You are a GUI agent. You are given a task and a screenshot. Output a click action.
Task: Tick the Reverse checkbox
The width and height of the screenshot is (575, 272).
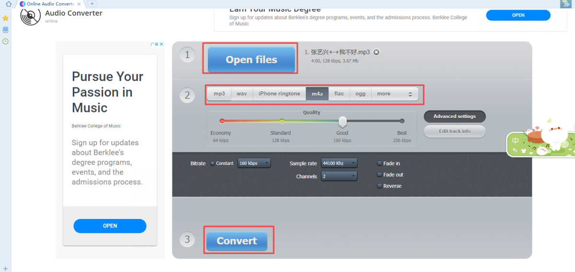click(380, 186)
